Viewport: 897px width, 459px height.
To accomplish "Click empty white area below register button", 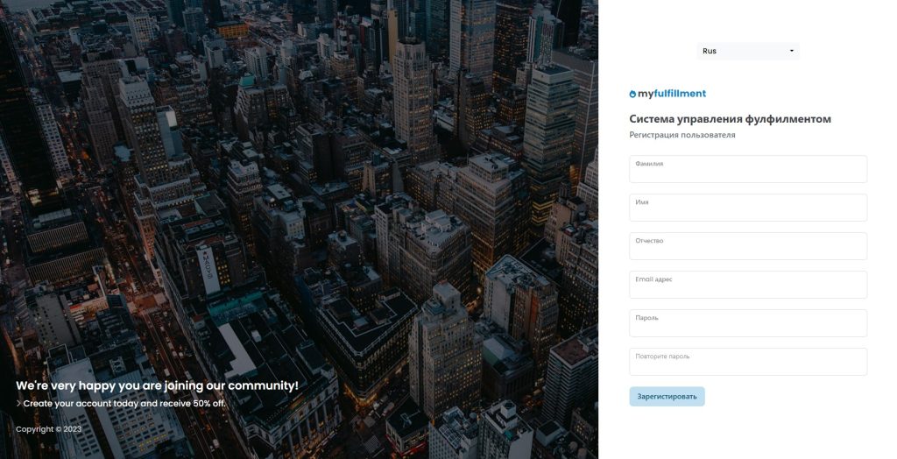I will (748, 434).
